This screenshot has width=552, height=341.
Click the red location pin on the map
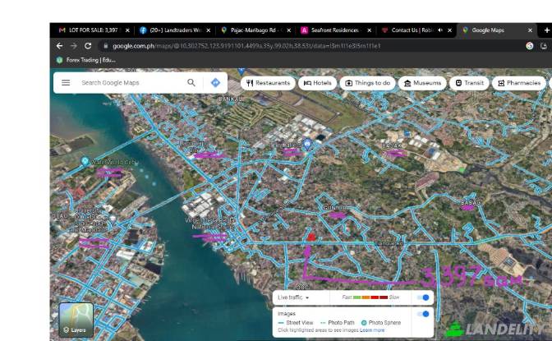310,237
